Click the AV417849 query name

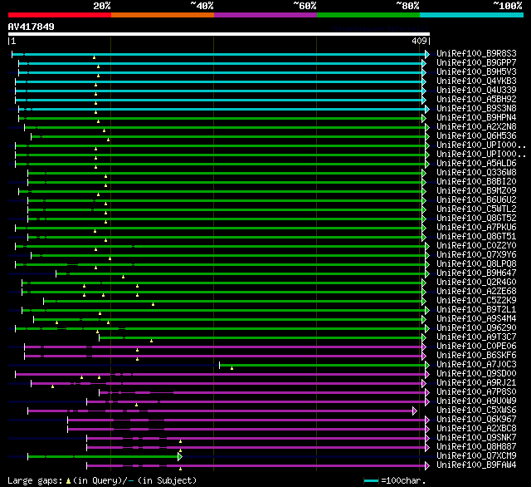click(x=32, y=27)
